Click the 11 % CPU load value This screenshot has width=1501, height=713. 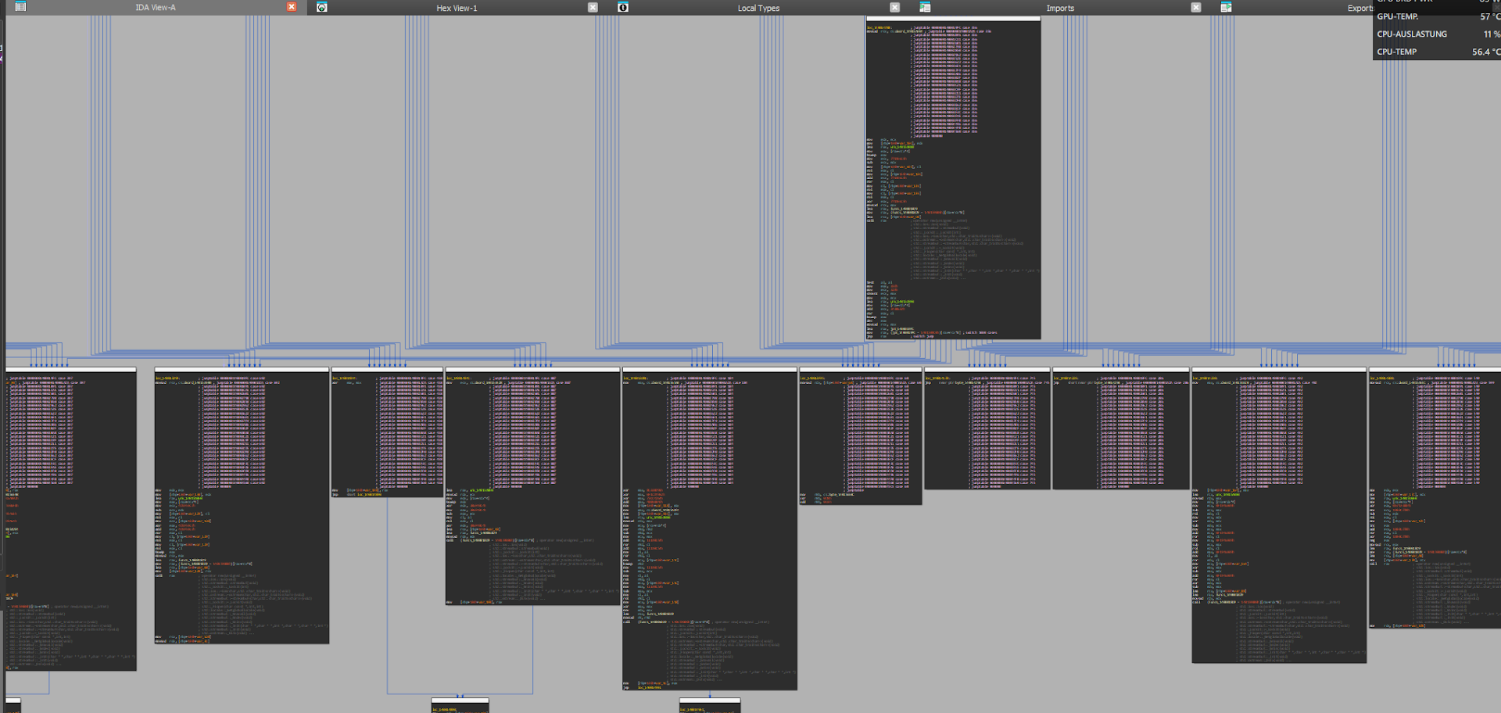coord(1492,34)
